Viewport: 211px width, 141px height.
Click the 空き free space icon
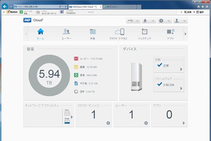click(x=76, y=91)
